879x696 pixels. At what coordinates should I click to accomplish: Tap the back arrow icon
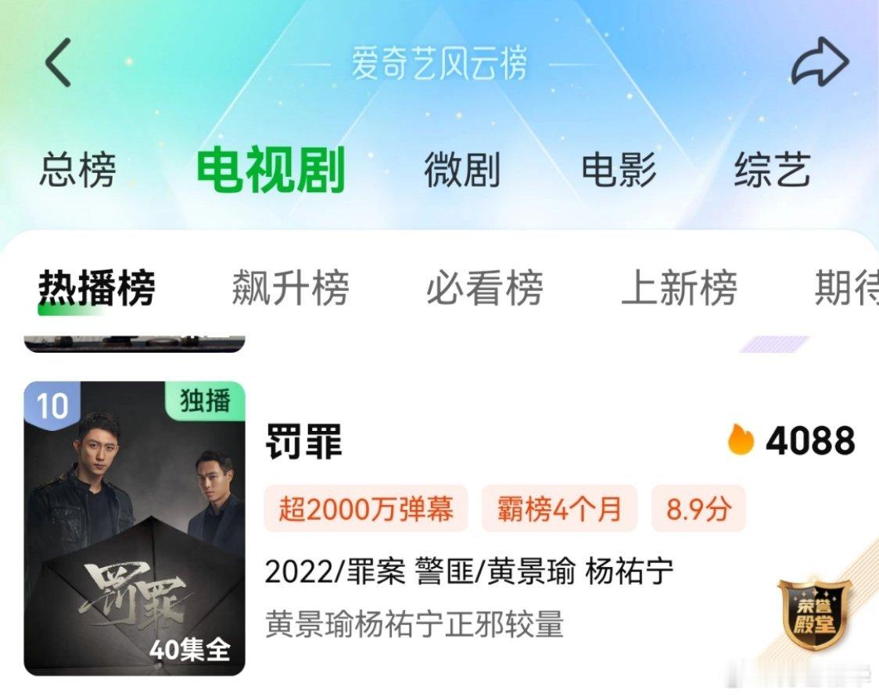point(59,63)
